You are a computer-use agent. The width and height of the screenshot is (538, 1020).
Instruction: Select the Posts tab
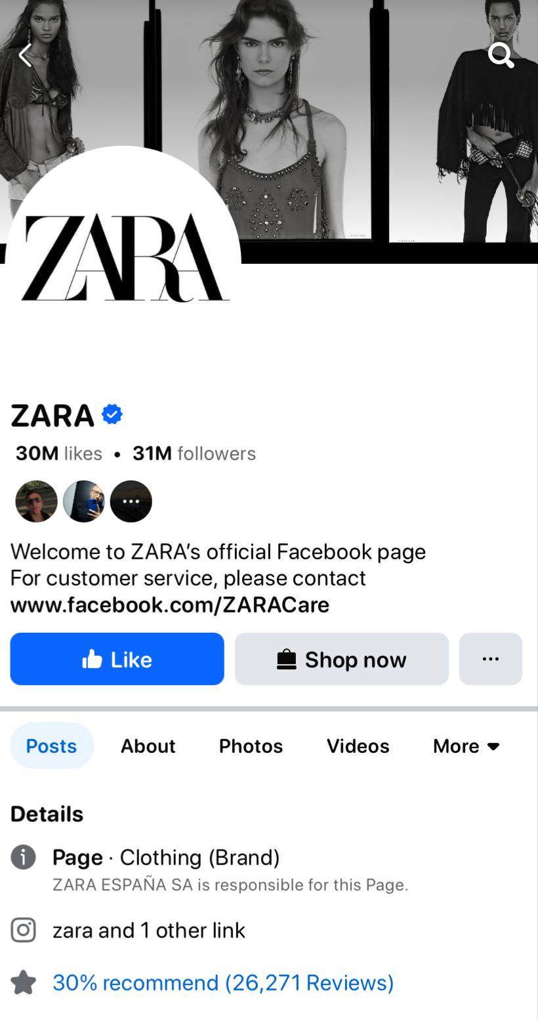point(52,746)
